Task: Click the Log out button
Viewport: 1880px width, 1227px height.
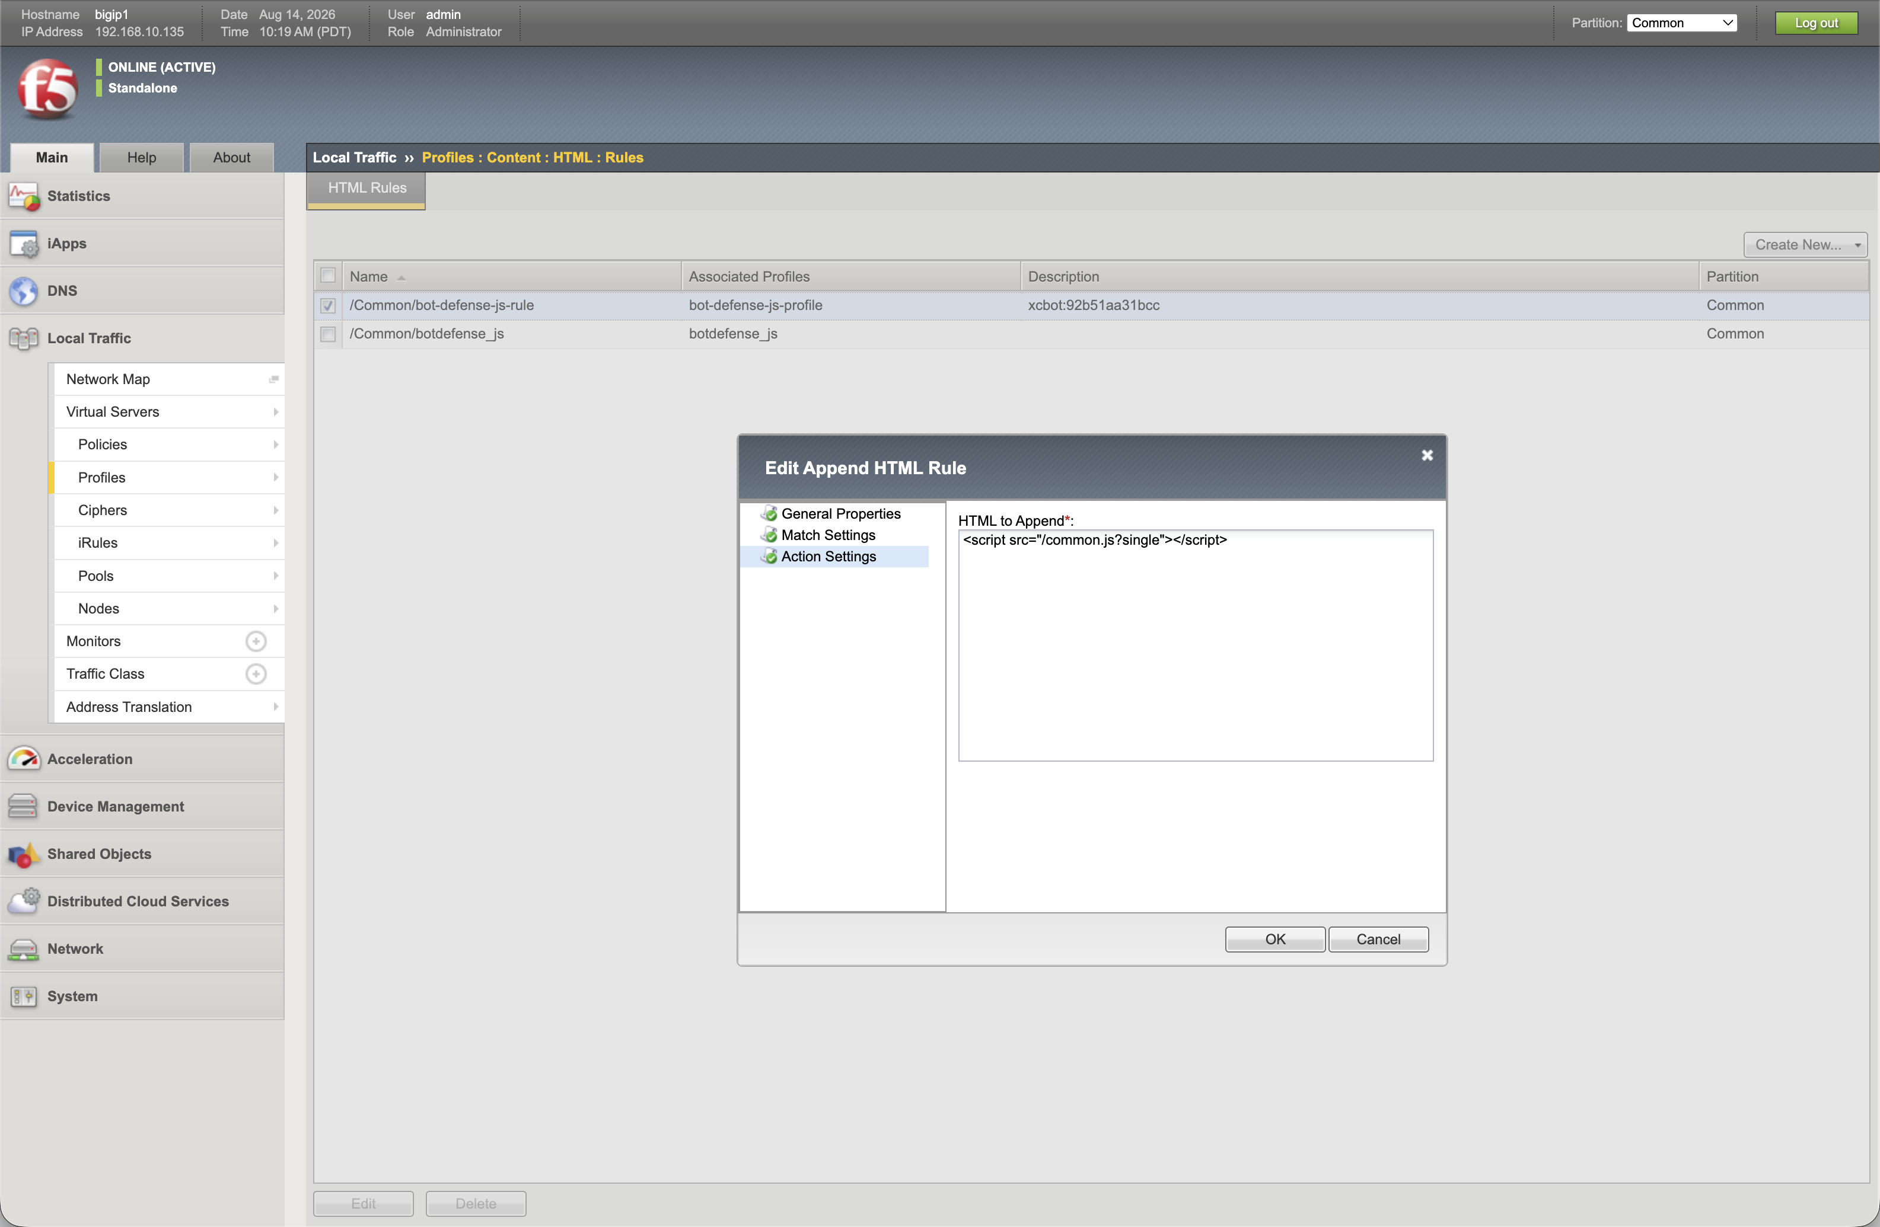Action: (1816, 23)
